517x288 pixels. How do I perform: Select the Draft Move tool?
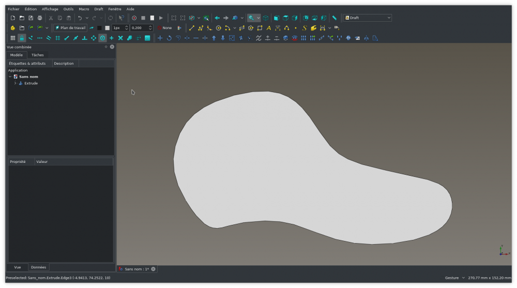pos(160,38)
